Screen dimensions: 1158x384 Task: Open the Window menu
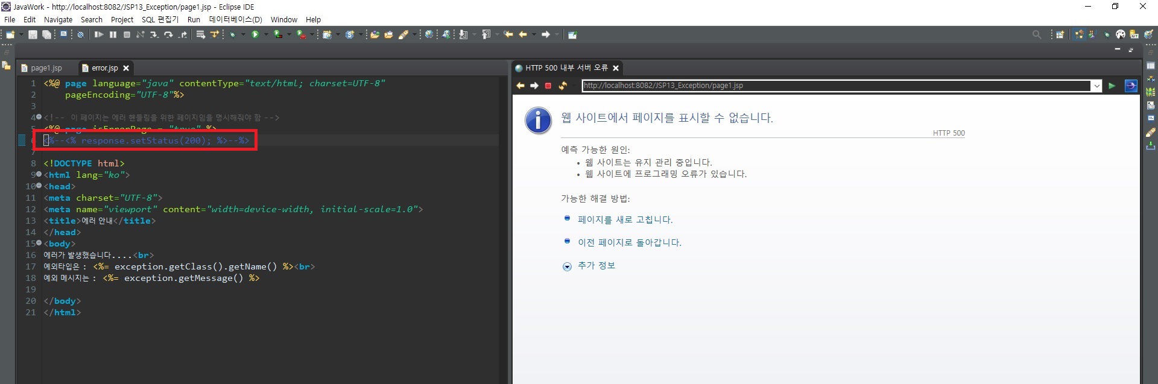283,19
